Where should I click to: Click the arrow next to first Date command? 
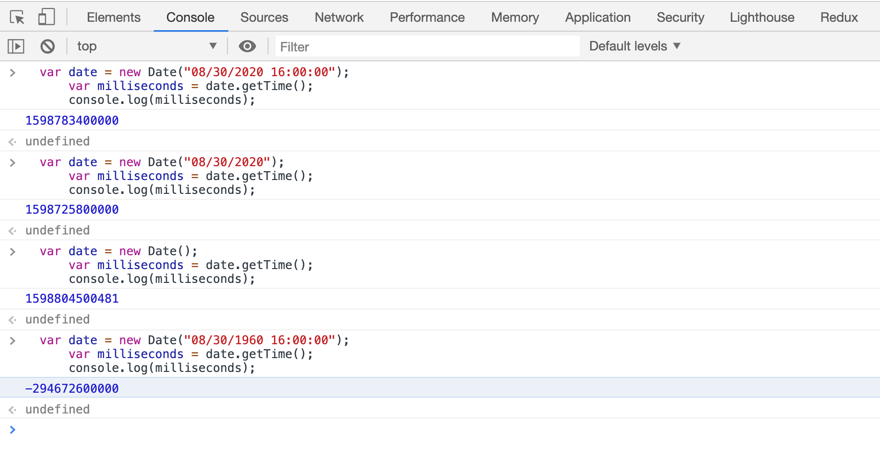pyautogui.click(x=12, y=72)
